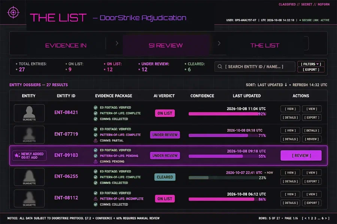Click the ON LIST verdict badge for ENT-08421
Image resolution: width=337 pixels, height=224 pixels.
click(x=165, y=113)
